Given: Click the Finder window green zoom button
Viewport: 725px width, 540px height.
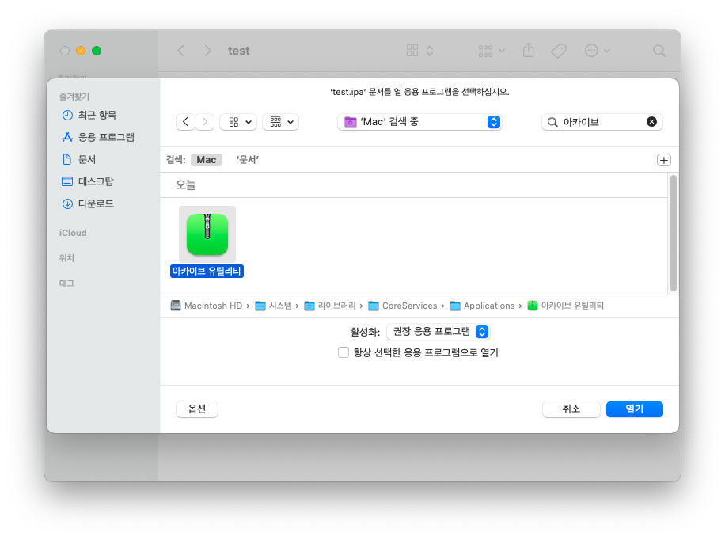Looking at the screenshot, I should click(x=97, y=51).
